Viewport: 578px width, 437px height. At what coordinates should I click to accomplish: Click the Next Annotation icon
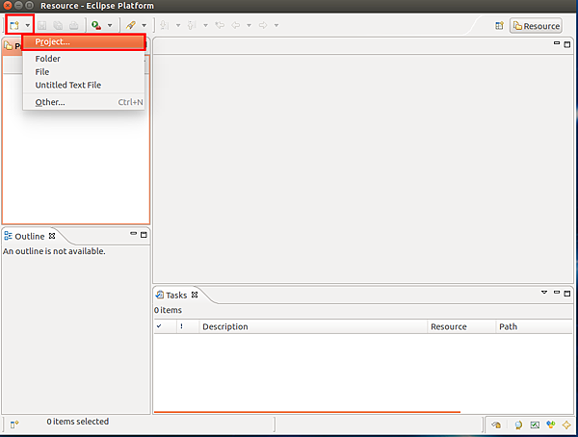(165, 25)
